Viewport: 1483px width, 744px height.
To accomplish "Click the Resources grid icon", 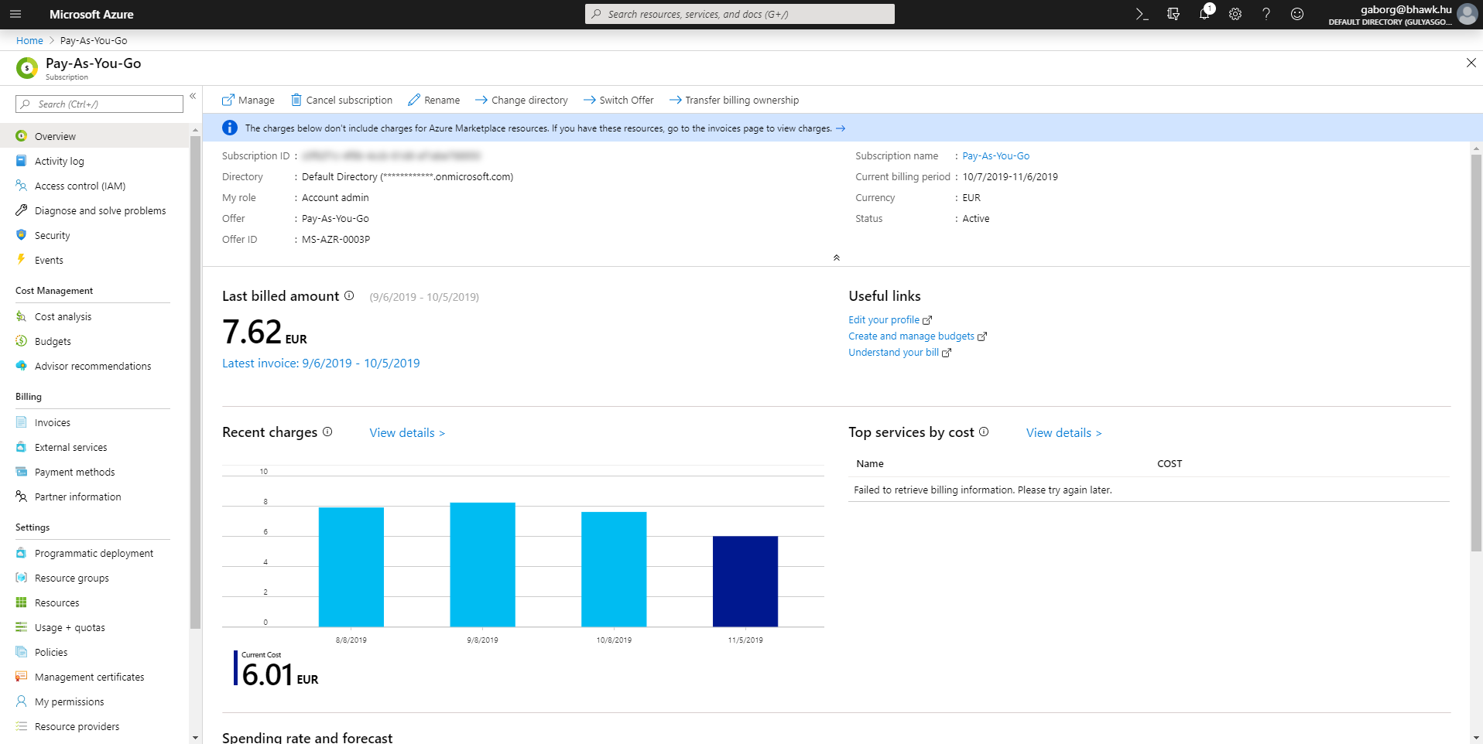I will (21, 602).
